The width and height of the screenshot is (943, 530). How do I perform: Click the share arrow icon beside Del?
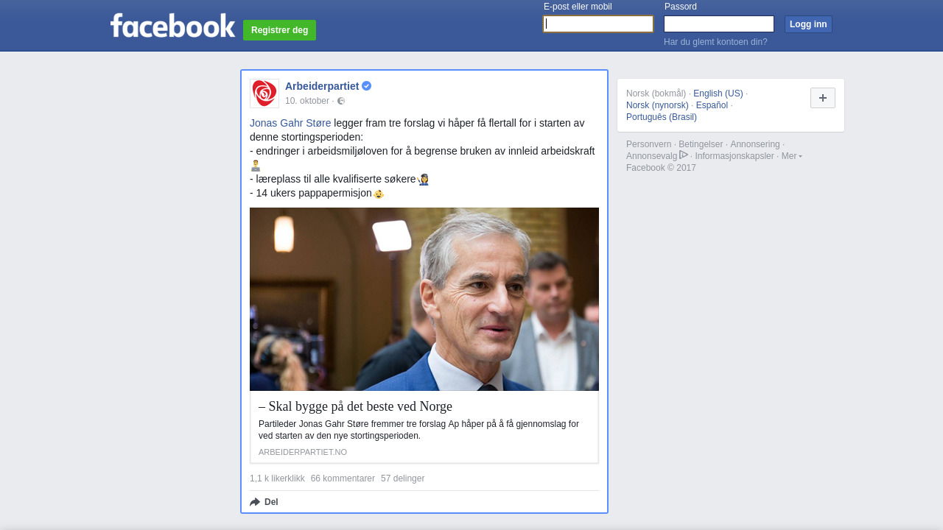(255, 502)
